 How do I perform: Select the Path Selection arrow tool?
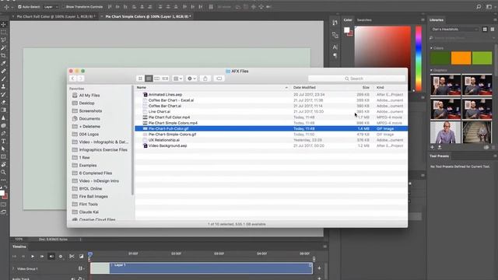(x=3, y=149)
